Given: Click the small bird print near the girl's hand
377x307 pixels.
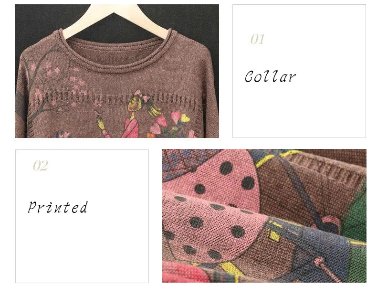Looking at the screenshot, I should [98, 112].
